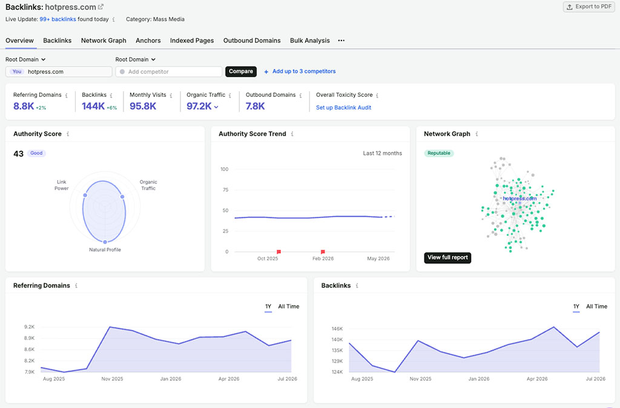Viewport: 620px width, 408px height.
Task: Open the Bulk Analysis tab
Action: [309, 41]
